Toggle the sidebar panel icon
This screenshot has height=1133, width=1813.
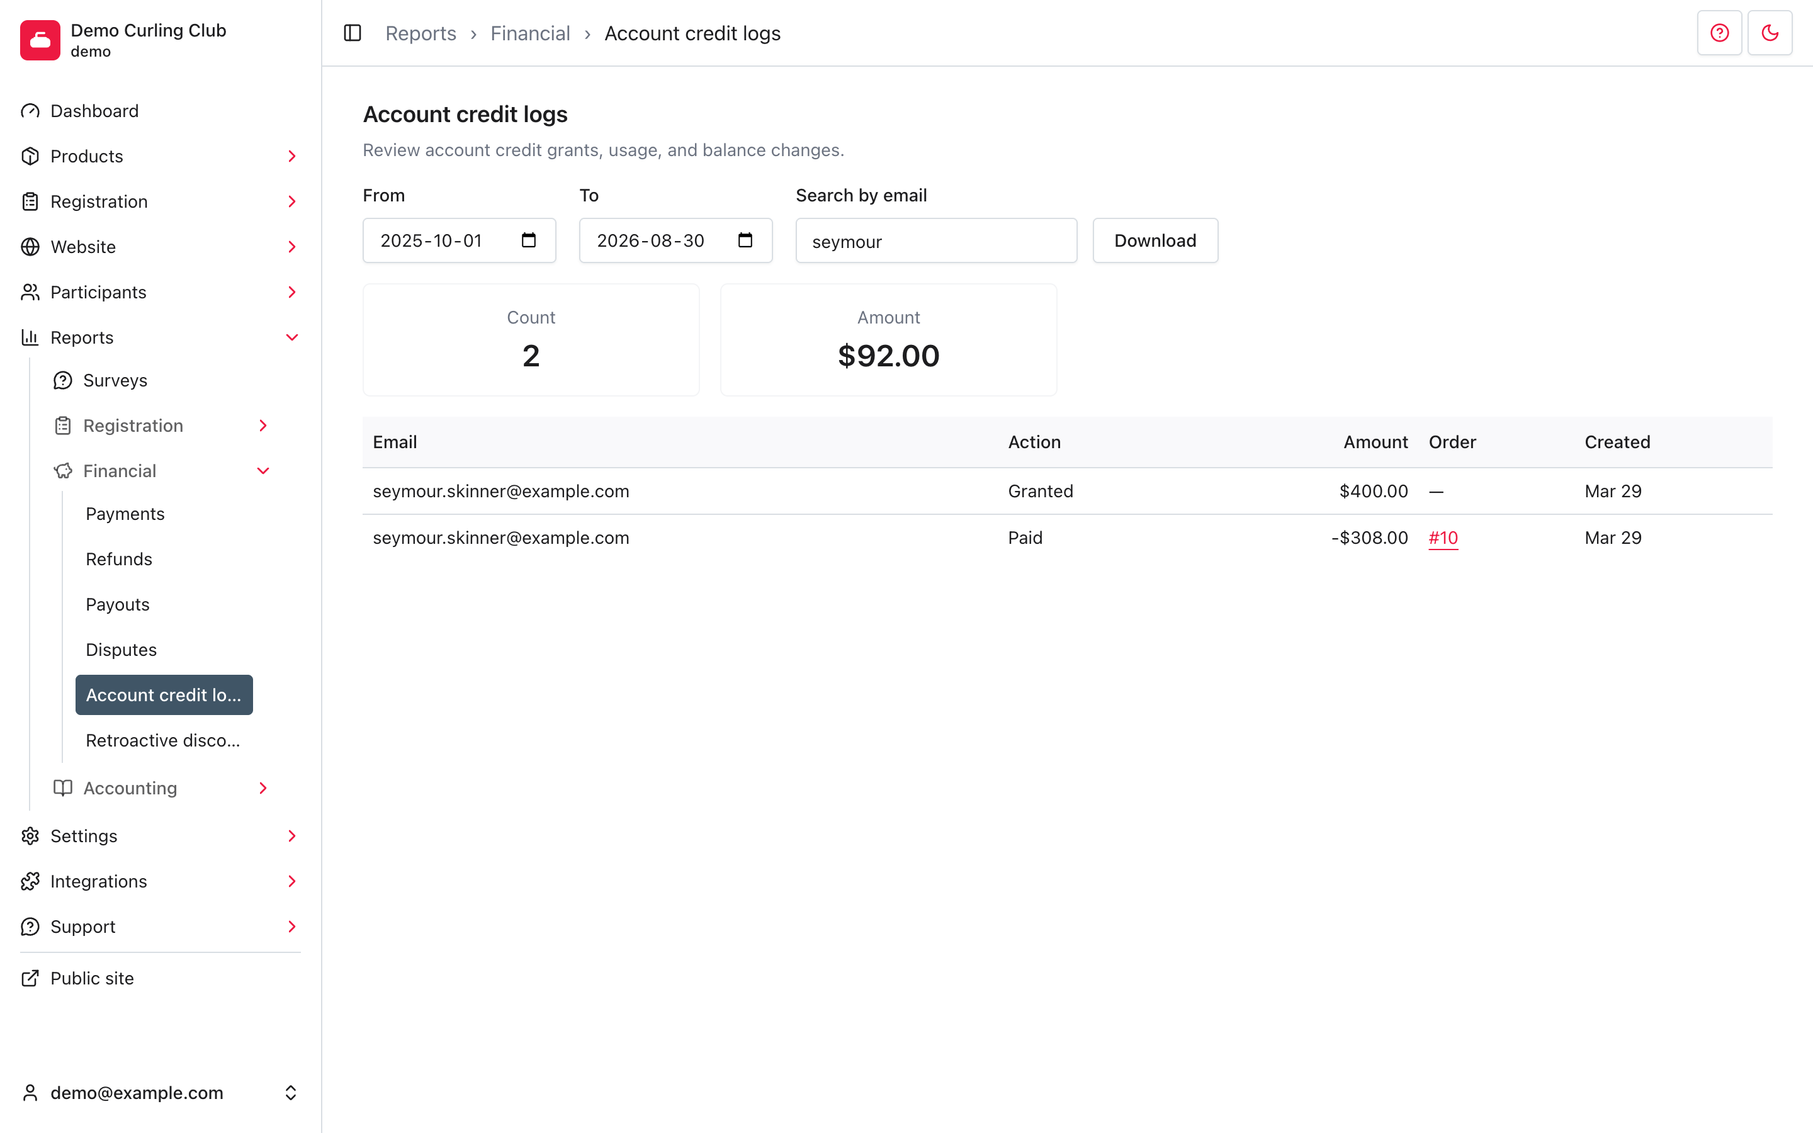pos(352,33)
